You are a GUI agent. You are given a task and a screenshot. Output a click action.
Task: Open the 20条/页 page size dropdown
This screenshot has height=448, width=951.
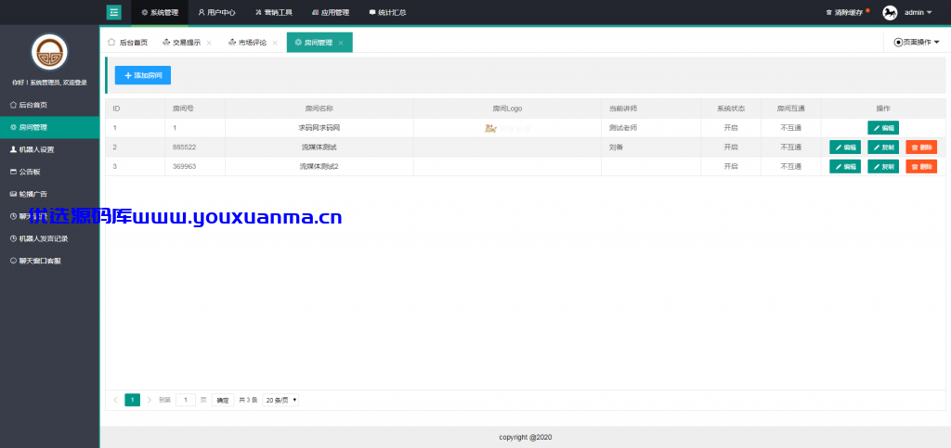pyautogui.click(x=280, y=400)
